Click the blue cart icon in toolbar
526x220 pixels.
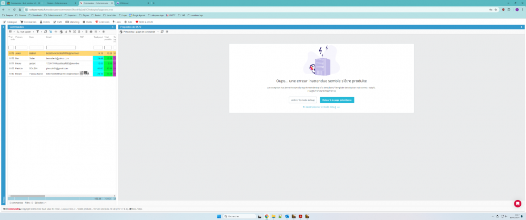pos(50,32)
